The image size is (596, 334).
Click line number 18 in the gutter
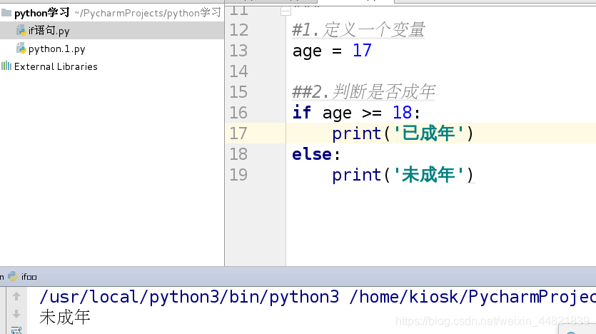click(238, 154)
